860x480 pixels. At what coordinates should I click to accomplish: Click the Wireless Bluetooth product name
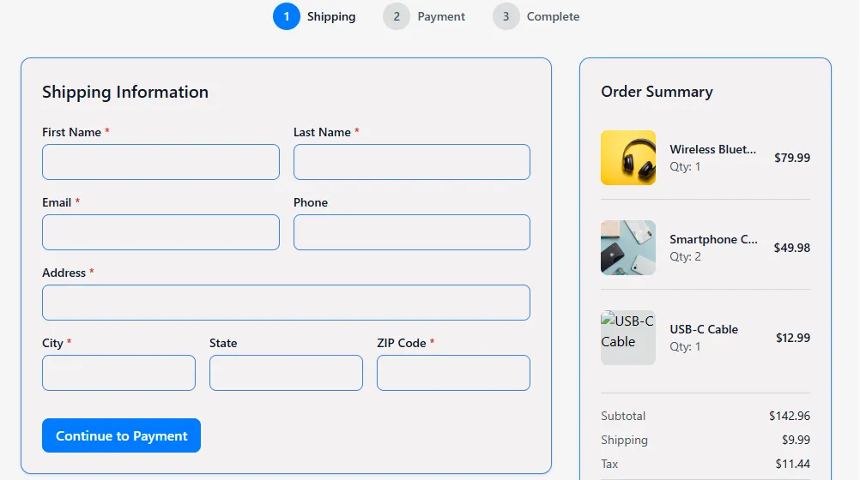713,149
